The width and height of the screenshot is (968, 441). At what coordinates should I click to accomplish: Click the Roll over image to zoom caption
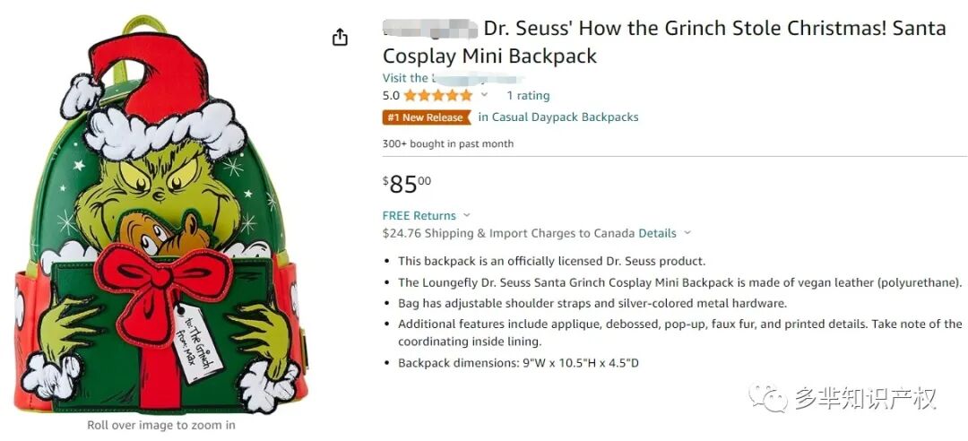161,425
